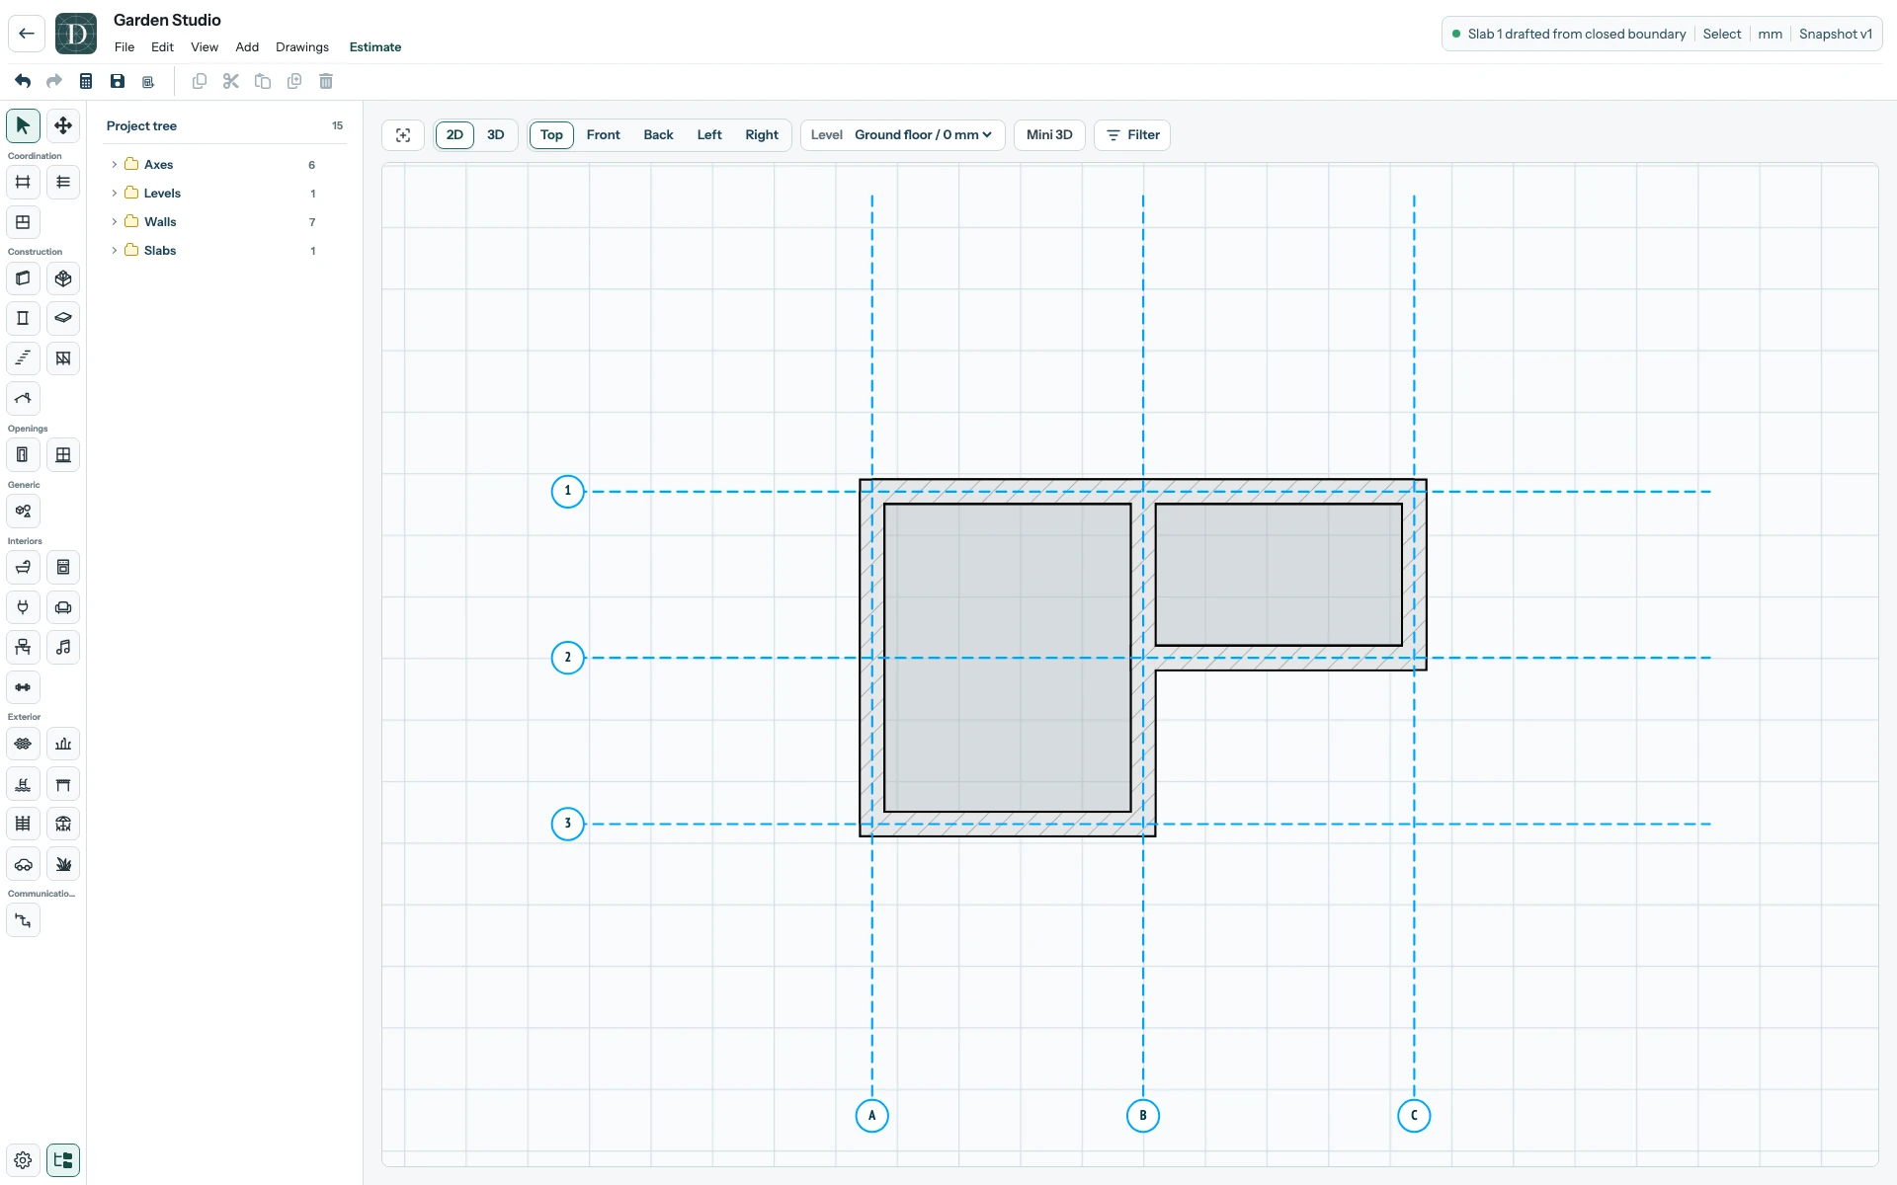Toggle the Mini 3D preview
1897x1185 pixels.
1049,135
